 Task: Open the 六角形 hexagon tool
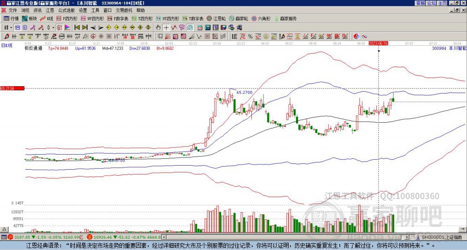(261, 18)
